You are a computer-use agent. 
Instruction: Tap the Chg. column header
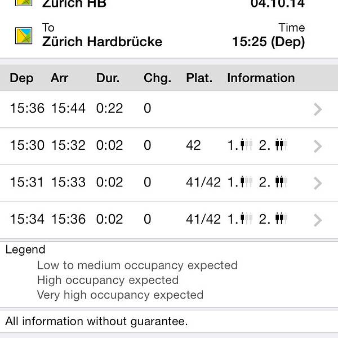[157, 78]
